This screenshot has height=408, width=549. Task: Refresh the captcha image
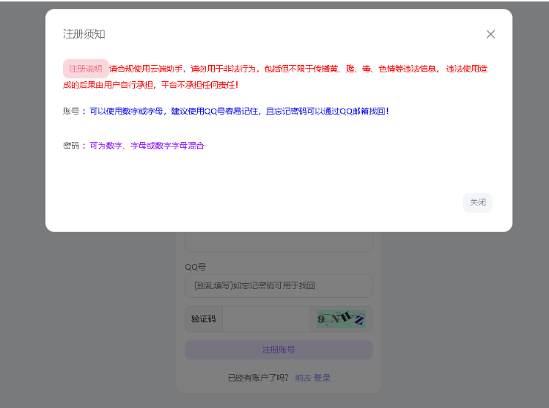pos(342,319)
